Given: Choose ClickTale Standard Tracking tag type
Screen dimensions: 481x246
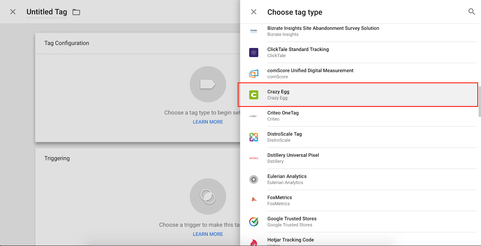Looking at the screenshot, I should (358, 52).
